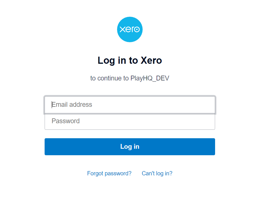Activate the top credential box for email
Viewport: 256px width, 198px height.
(x=130, y=105)
